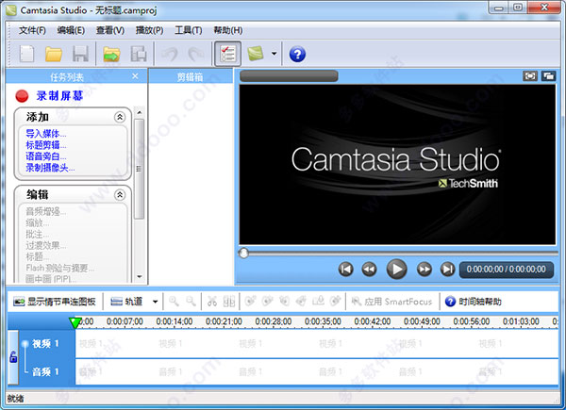Open the 轨道 dropdown arrow
566x410 pixels.
156,302
